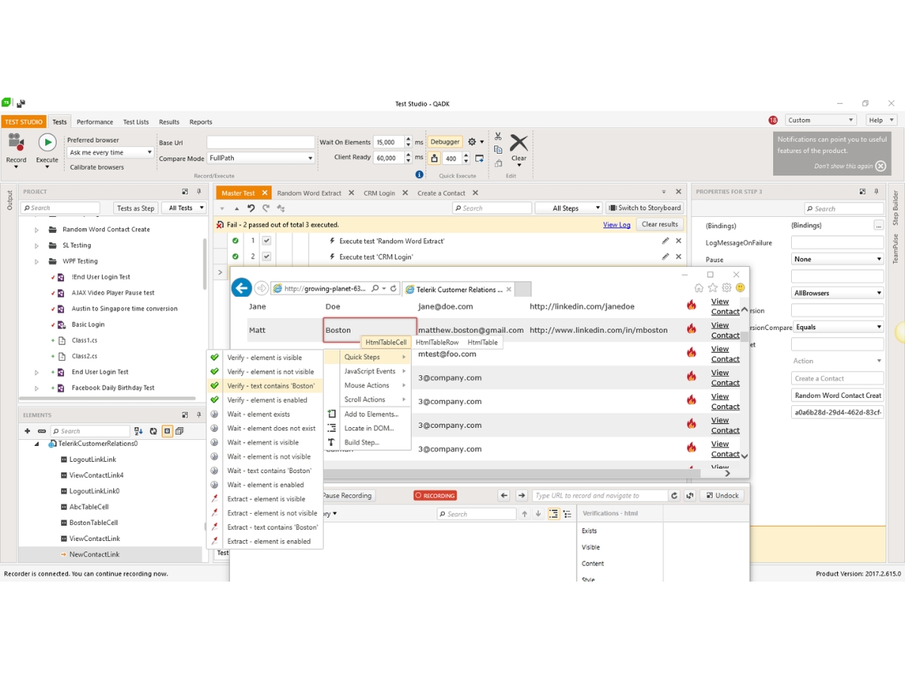Click the browser smiley feedback icon
The image size is (905, 678).
(741, 288)
